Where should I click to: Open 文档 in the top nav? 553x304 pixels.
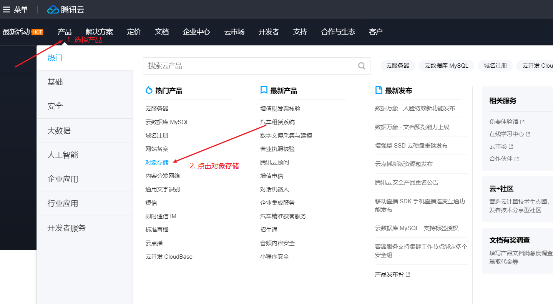pos(162,32)
